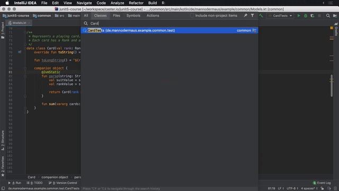The image size is (339, 191).
Task: Open the Edit menu
Action: click(55, 3)
